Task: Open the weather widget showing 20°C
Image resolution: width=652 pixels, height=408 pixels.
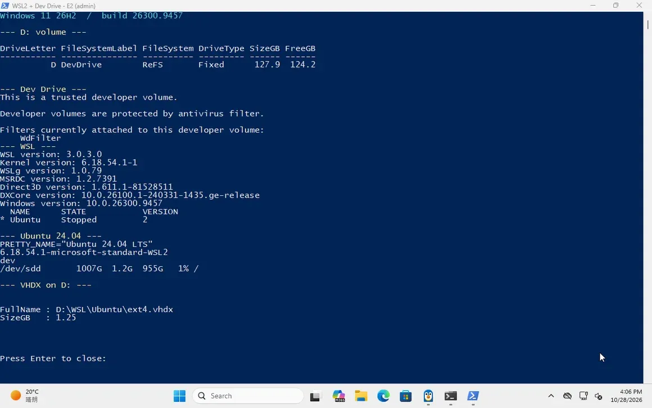Action: pos(25,396)
